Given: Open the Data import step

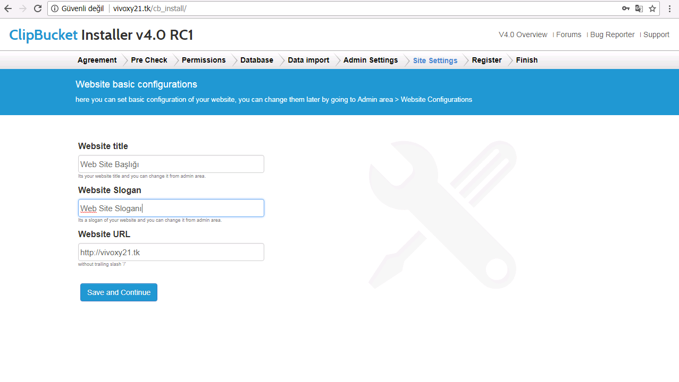Looking at the screenshot, I should (x=308, y=60).
